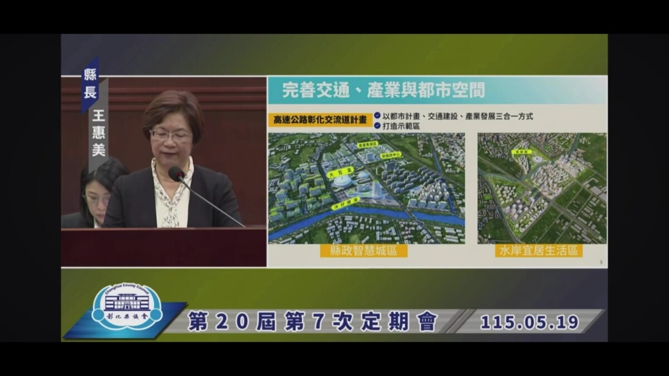Click the yellow label on right aerial map
The height and width of the screenshot is (376, 669).
click(522, 151)
